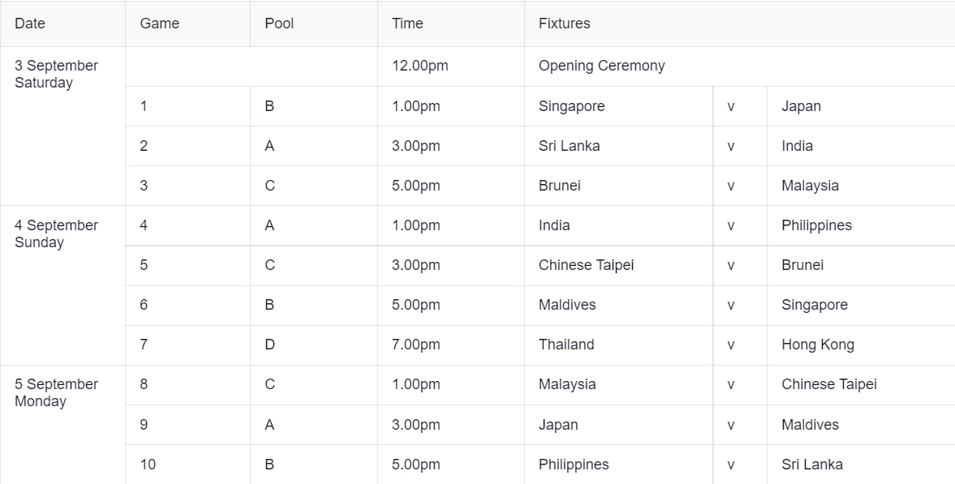Click the Opening Ceremony cell
Image resolution: width=955 pixels, height=484 pixels.
(x=601, y=66)
